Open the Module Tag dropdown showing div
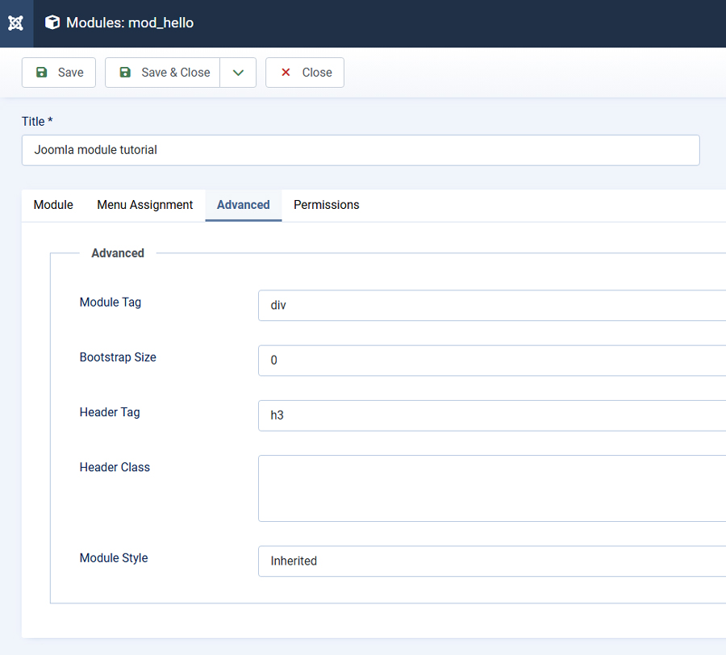 pyautogui.click(x=492, y=306)
